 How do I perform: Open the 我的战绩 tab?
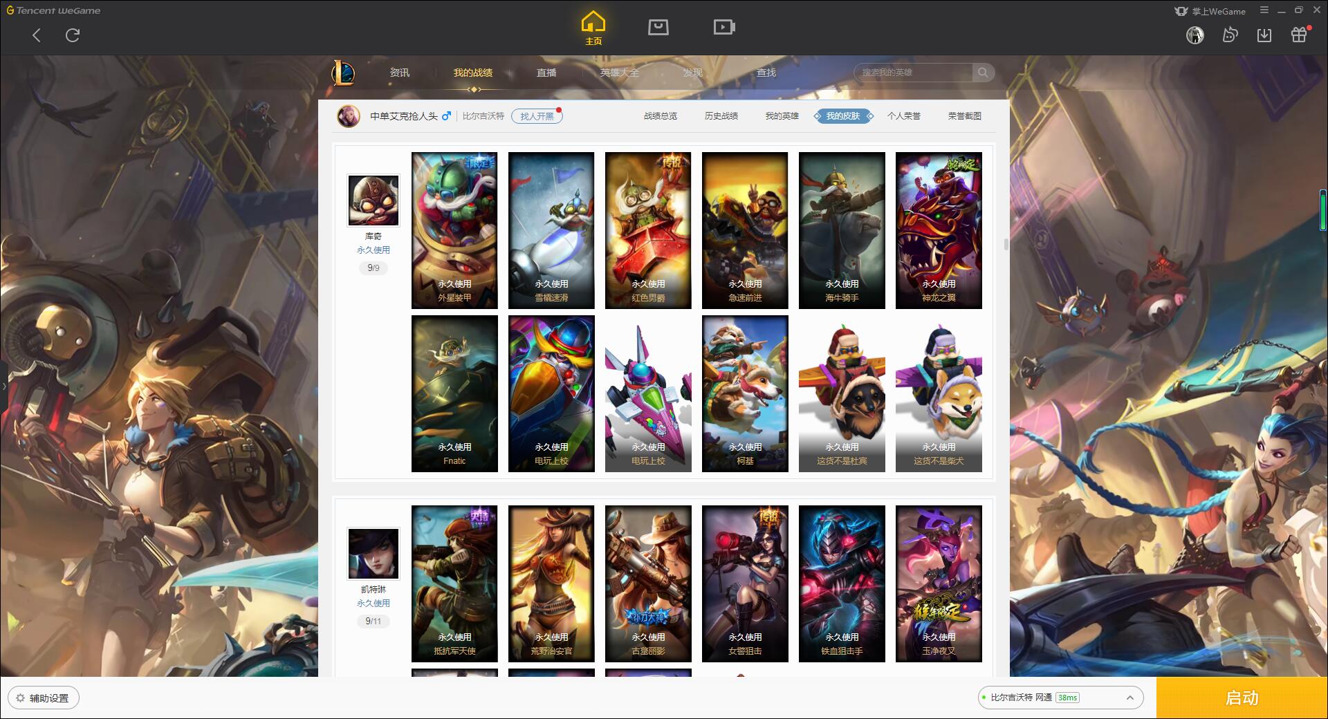[473, 73]
